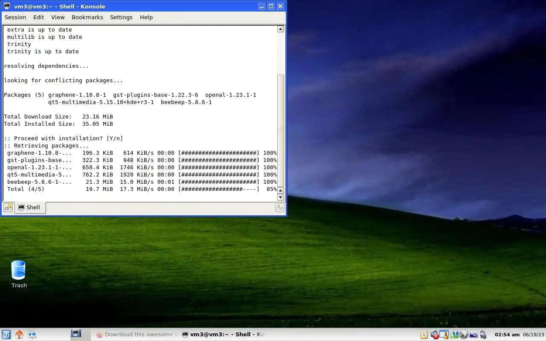This screenshot has height=341, width=546.
Task: Open the View menu
Action: point(58,17)
